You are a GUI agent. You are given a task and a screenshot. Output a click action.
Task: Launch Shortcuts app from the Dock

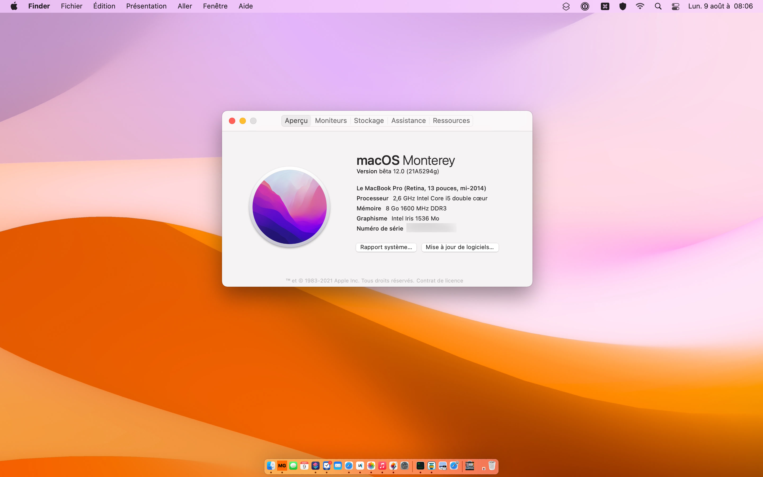(x=315, y=466)
